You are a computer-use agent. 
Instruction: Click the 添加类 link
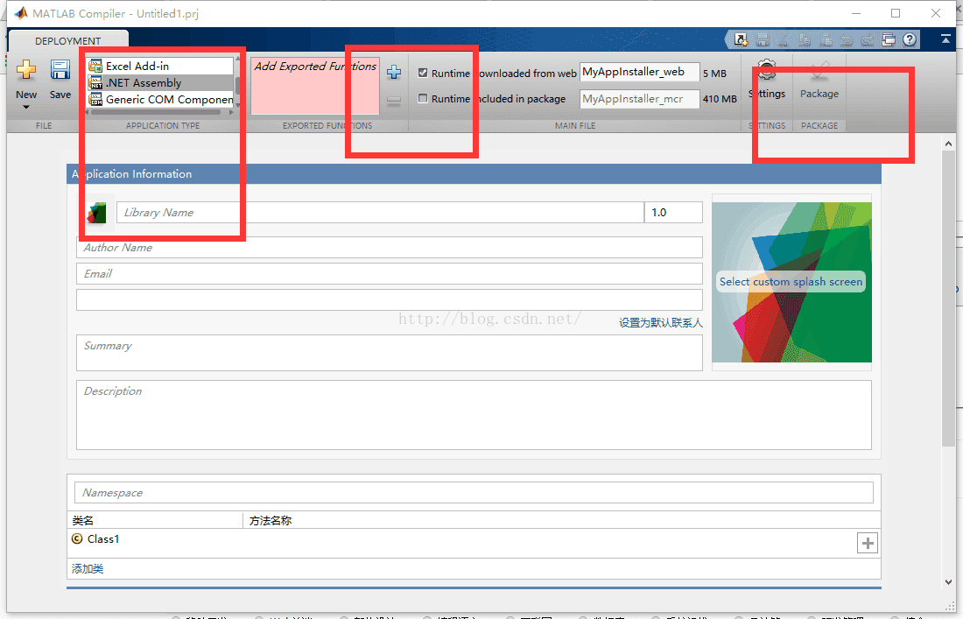[88, 568]
